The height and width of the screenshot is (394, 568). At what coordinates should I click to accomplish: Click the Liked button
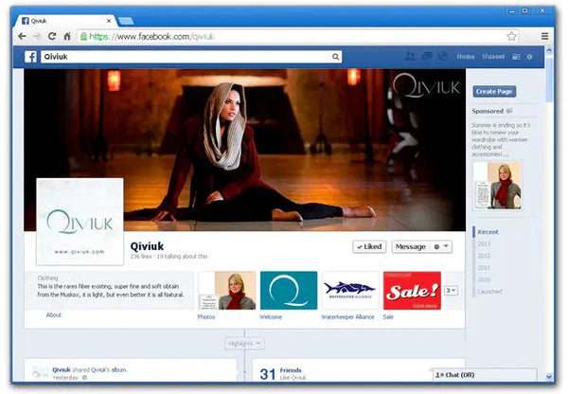point(369,247)
